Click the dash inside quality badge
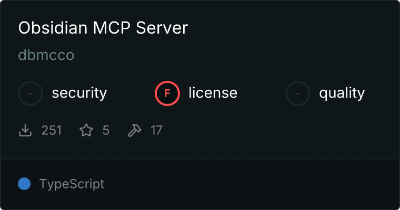This screenshot has height=210, width=400. coord(297,93)
